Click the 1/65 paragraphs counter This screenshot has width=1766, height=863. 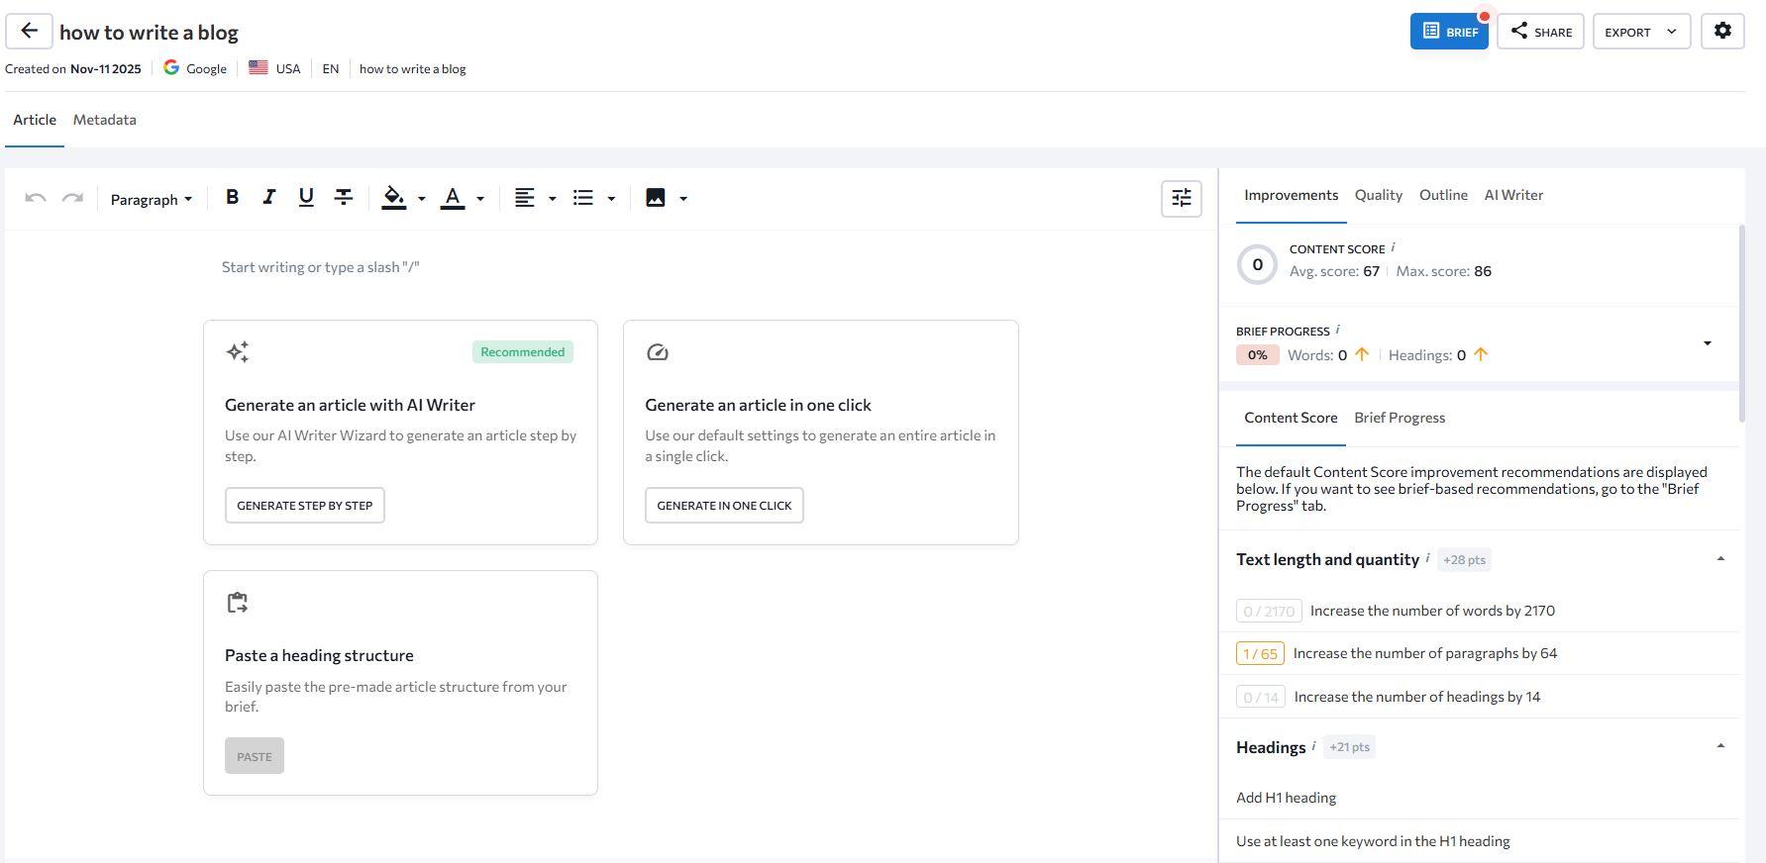[x=1260, y=653]
